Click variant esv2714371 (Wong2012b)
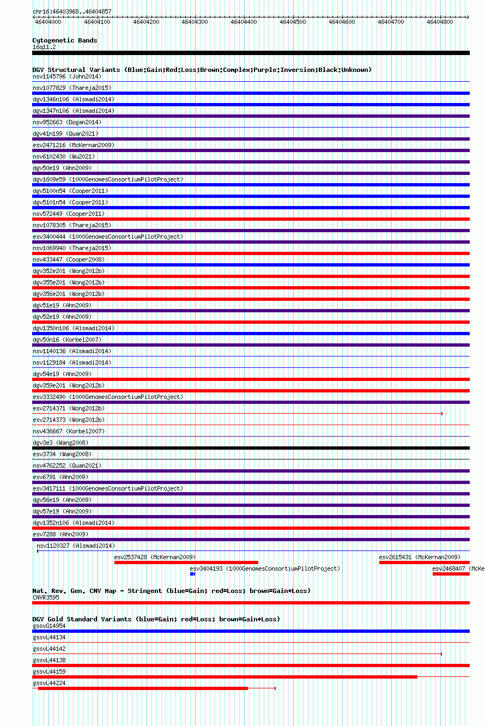The height and width of the screenshot is (726, 485). pyautogui.click(x=69, y=408)
